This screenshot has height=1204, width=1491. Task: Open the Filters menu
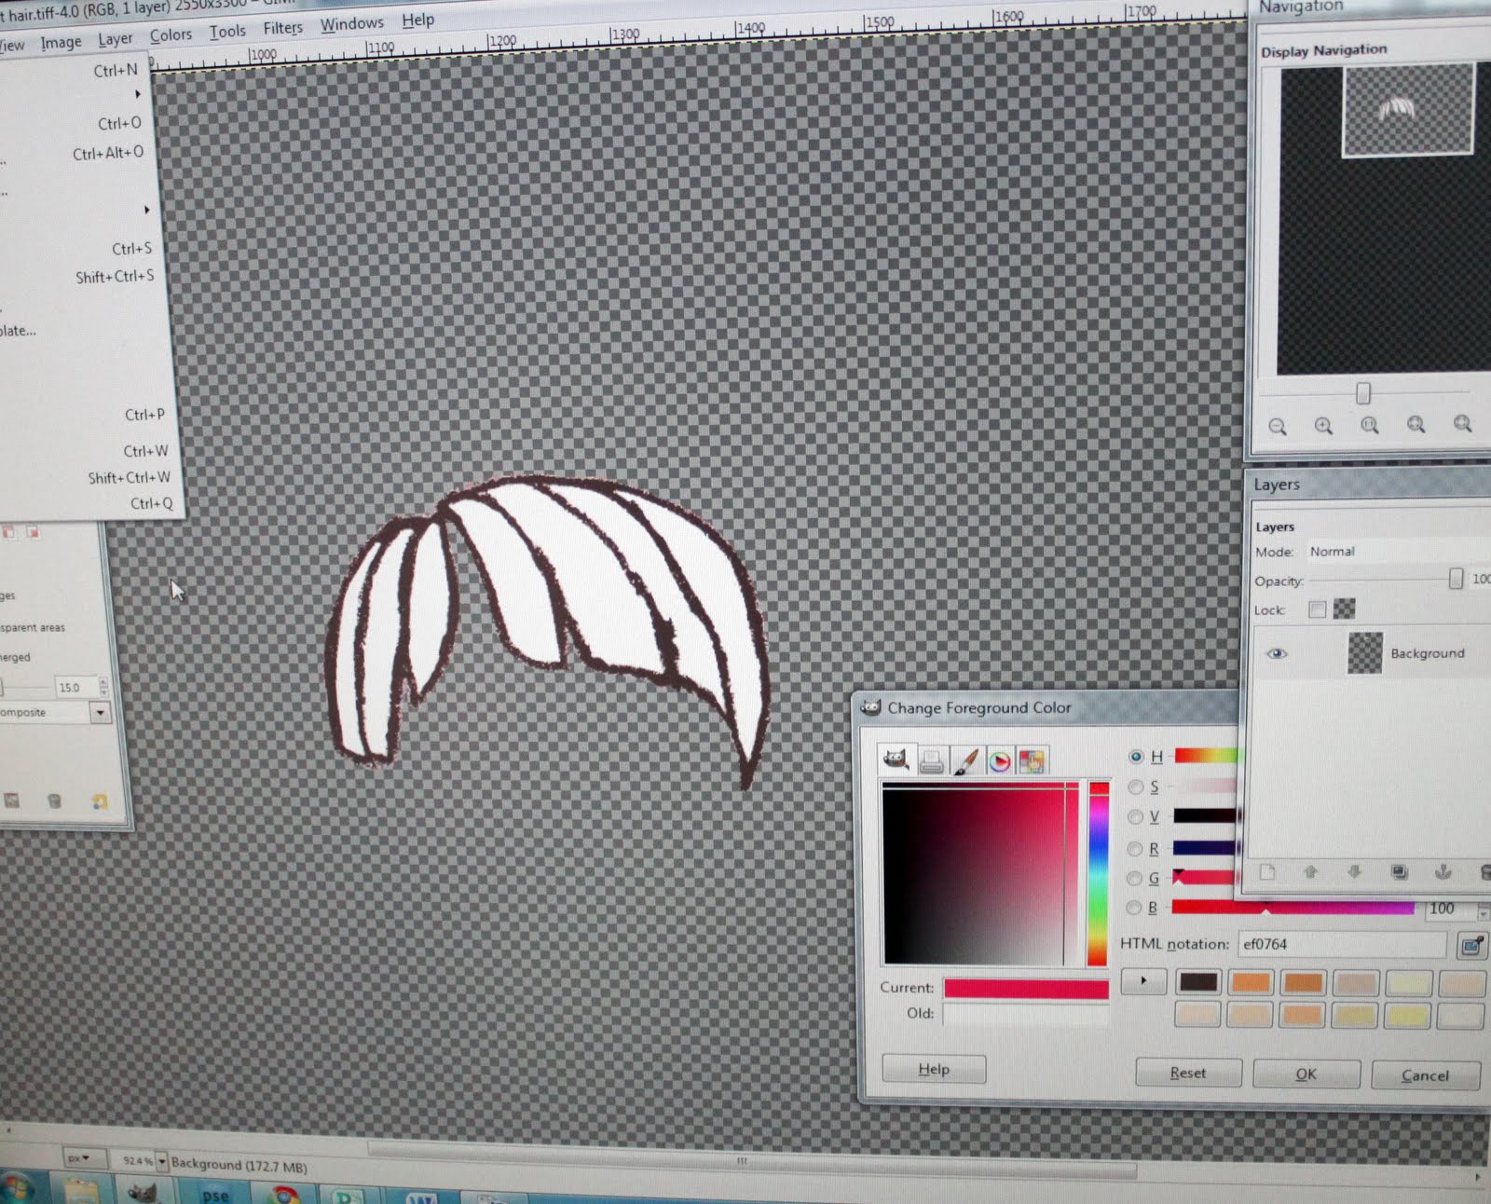pyautogui.click(x=282, y=27)
